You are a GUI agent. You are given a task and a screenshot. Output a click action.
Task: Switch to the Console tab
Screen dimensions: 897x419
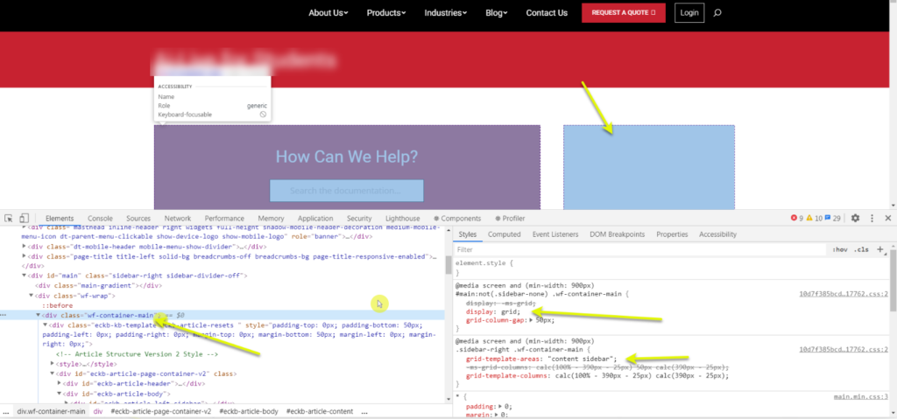pos(100,218)
